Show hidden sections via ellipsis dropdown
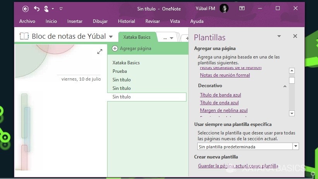This screenshot has width=318, height=179. [168, 38]
